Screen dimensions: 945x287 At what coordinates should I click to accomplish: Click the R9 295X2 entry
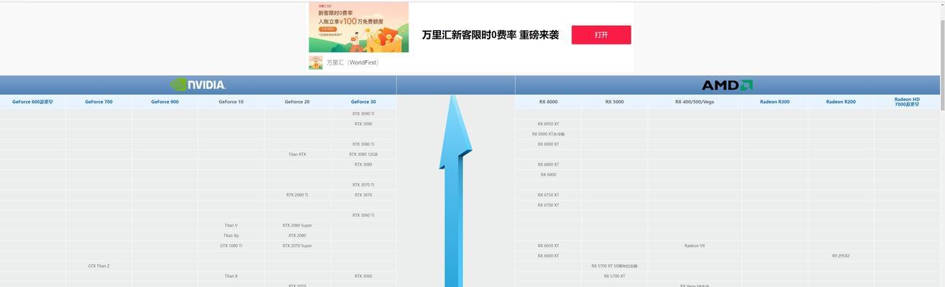point(841,256)
